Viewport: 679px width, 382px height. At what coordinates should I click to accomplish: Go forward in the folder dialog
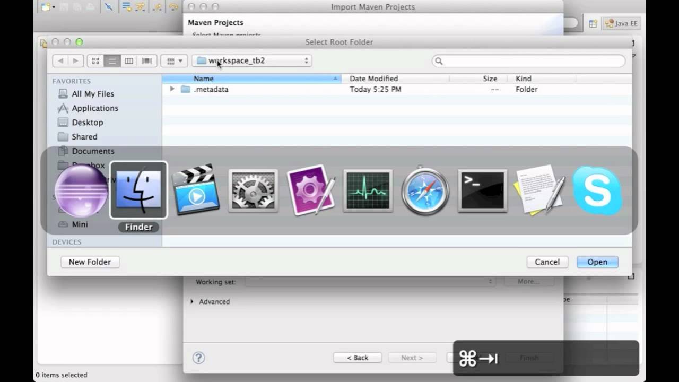tap(76, 61)
